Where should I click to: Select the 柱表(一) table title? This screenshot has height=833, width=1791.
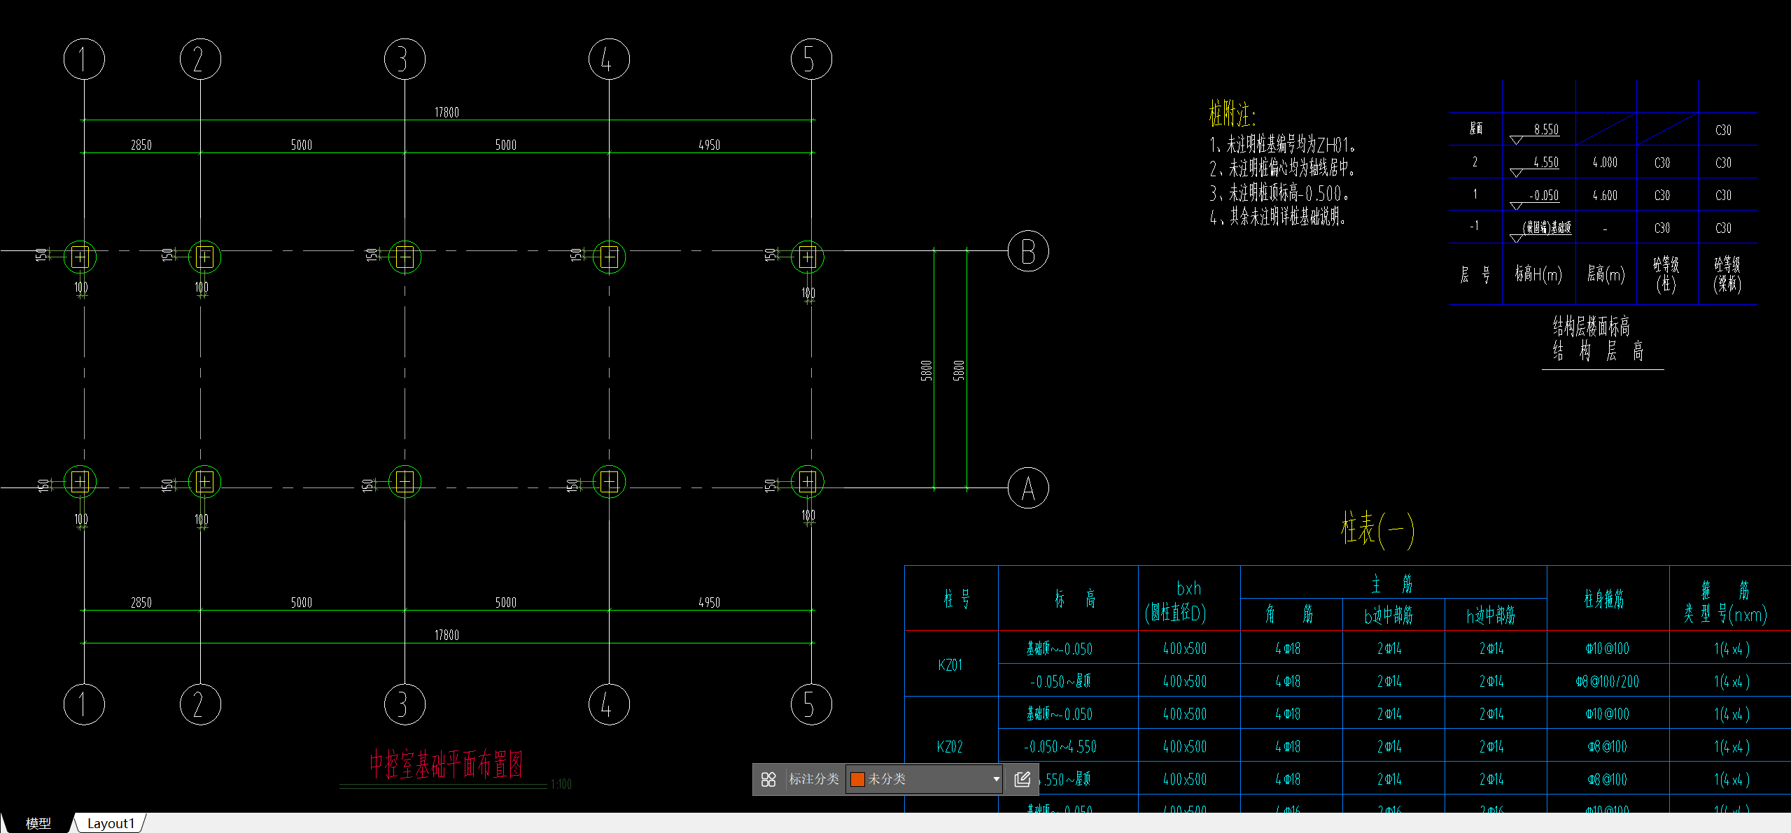click(1377, 529)
